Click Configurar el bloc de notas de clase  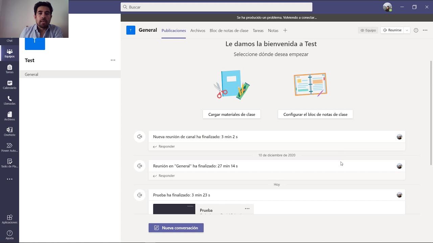(x=315, y=114)
